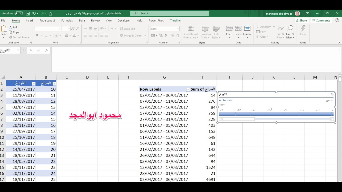Switch to the Formulas tab
This screenshot has height=192, width=342.
point(67,21)
